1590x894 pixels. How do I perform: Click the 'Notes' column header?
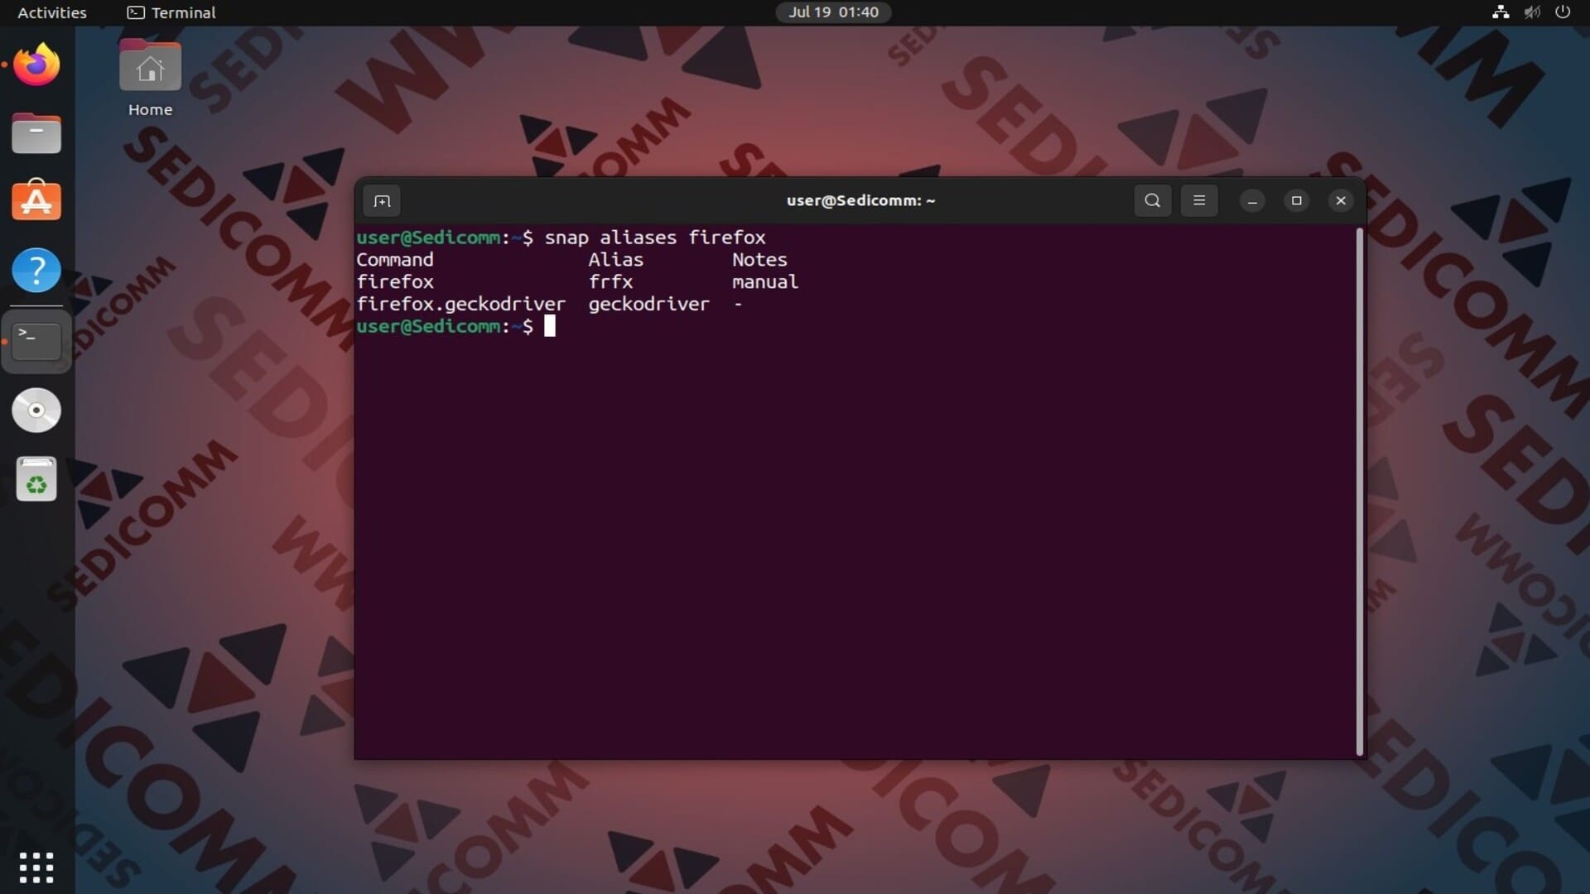[x=759, y=260]
